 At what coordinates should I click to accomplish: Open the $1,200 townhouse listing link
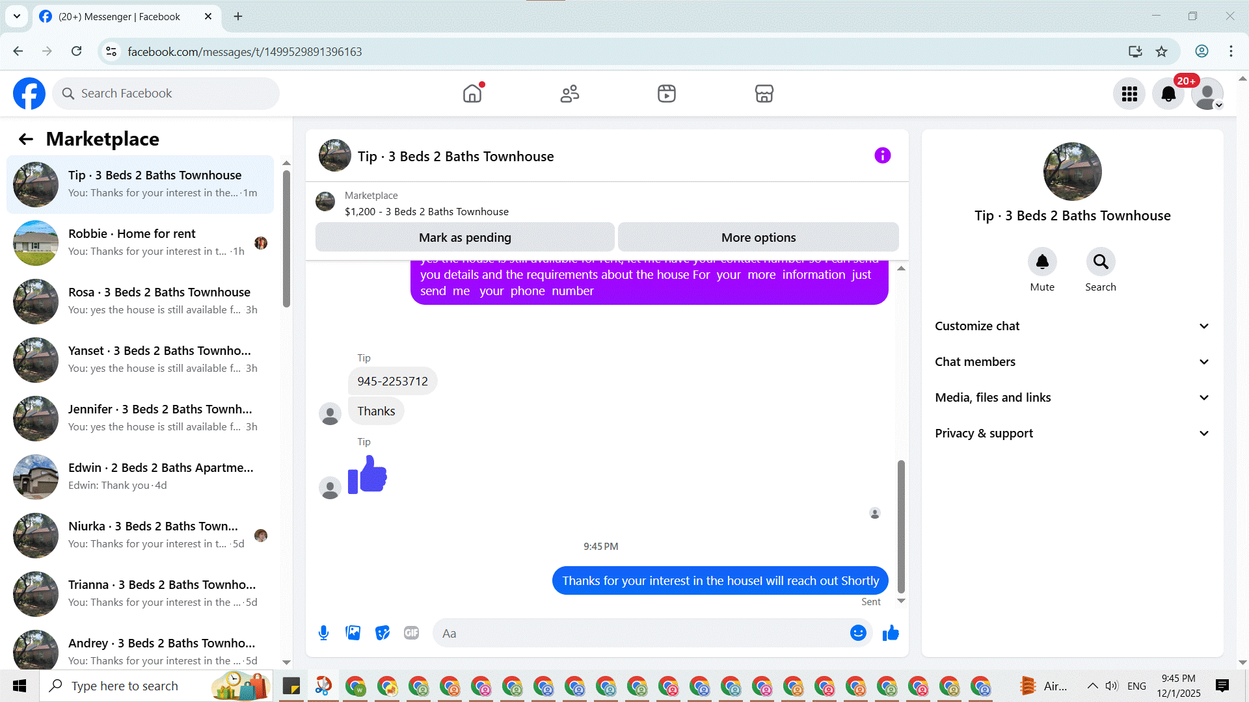click(x=427, y=212)
